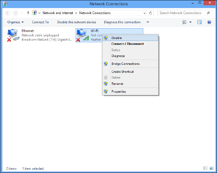Viewport: 217px width, 173px height.
Task: Click the shield icon beside Properties
Action: 106,91
